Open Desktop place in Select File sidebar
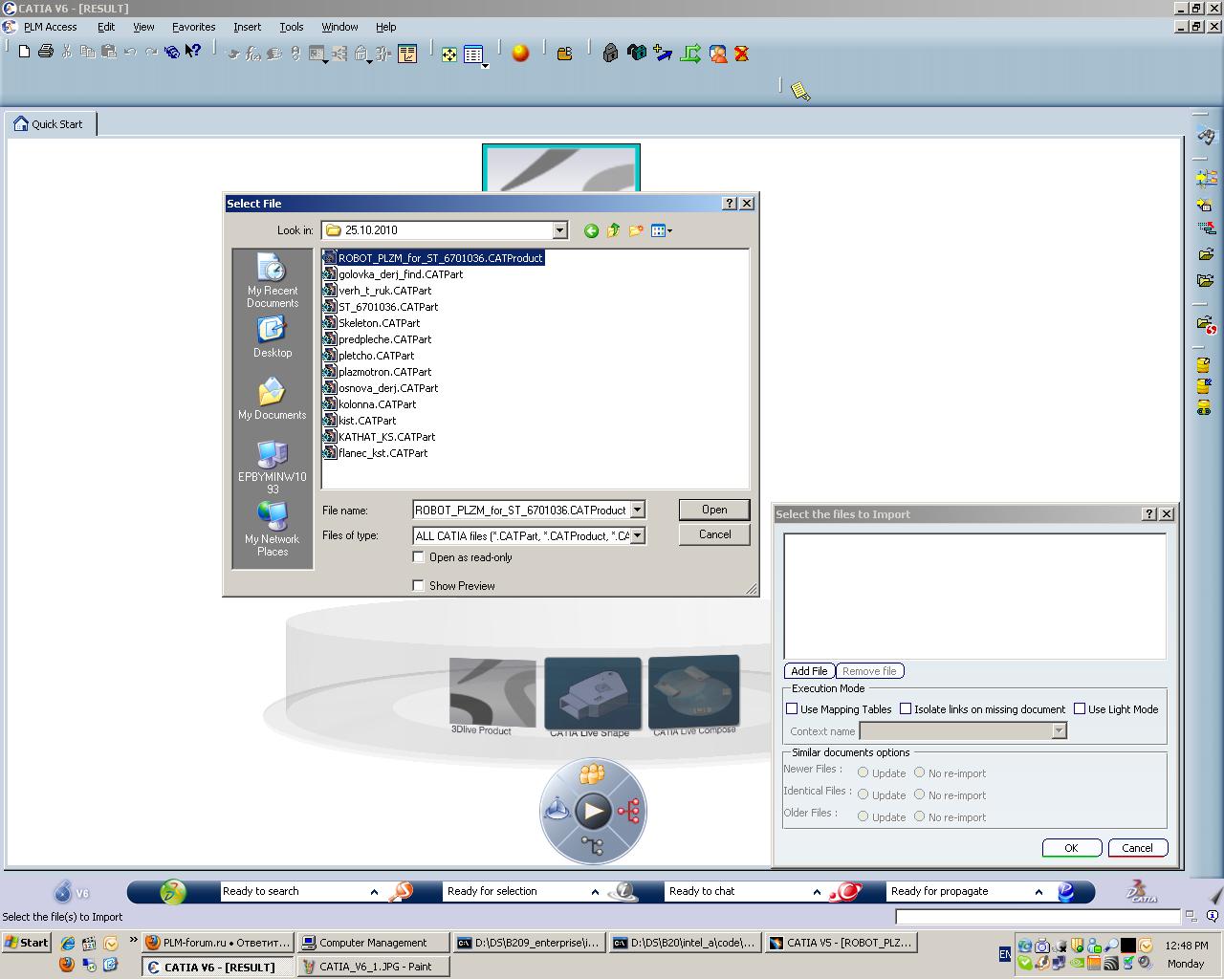 pos(273,337)
